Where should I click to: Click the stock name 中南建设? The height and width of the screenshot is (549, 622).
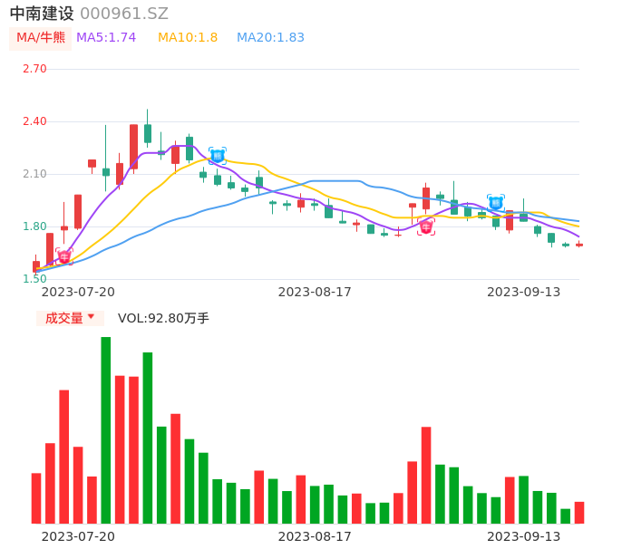(42, 14)
